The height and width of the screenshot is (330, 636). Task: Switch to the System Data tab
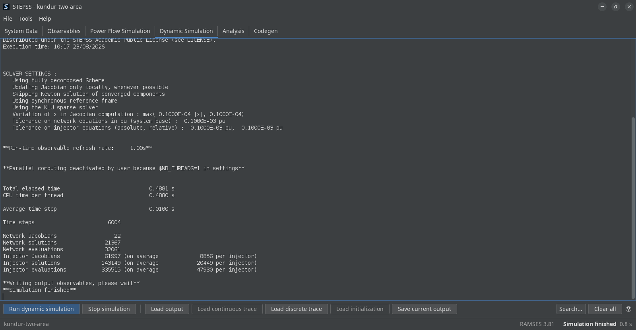21,31
